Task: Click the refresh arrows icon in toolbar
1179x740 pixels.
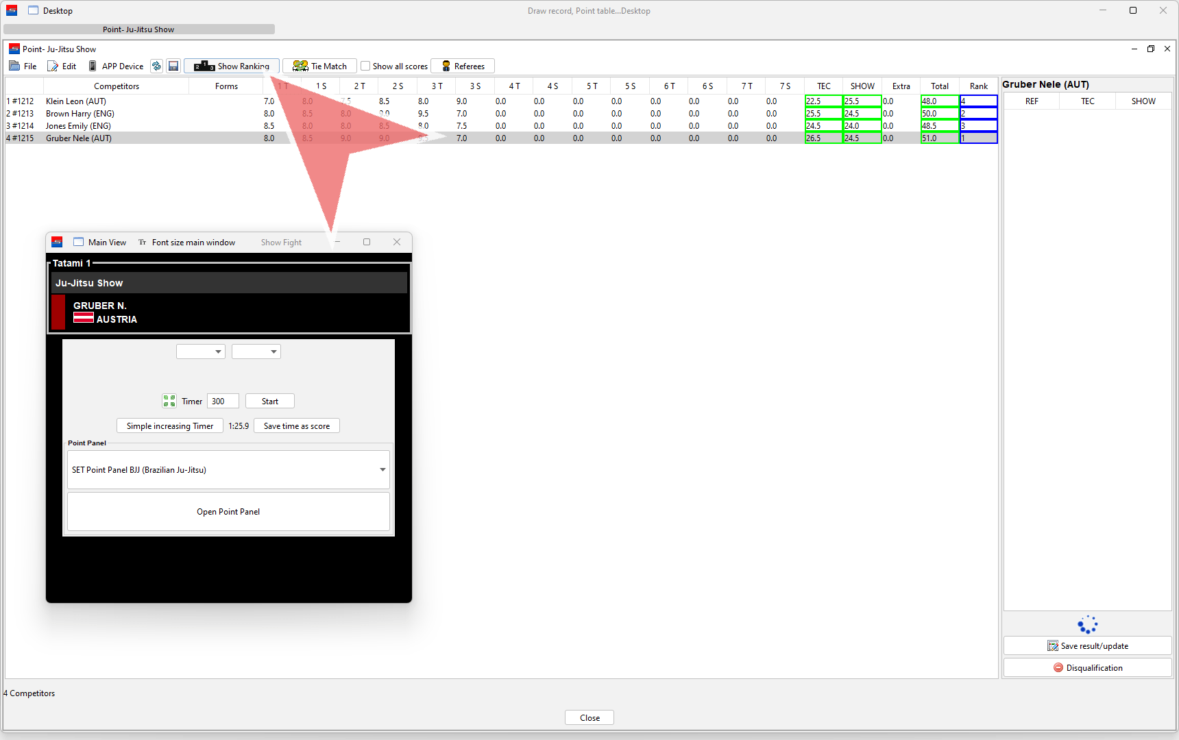Action: [x=156, y=66]
